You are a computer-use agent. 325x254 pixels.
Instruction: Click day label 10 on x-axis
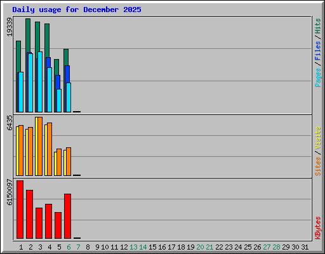tap(105, 247)
